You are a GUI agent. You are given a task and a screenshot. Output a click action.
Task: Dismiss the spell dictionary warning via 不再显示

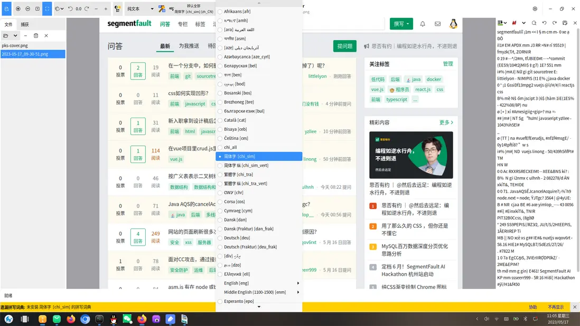(x=555, y=306)
